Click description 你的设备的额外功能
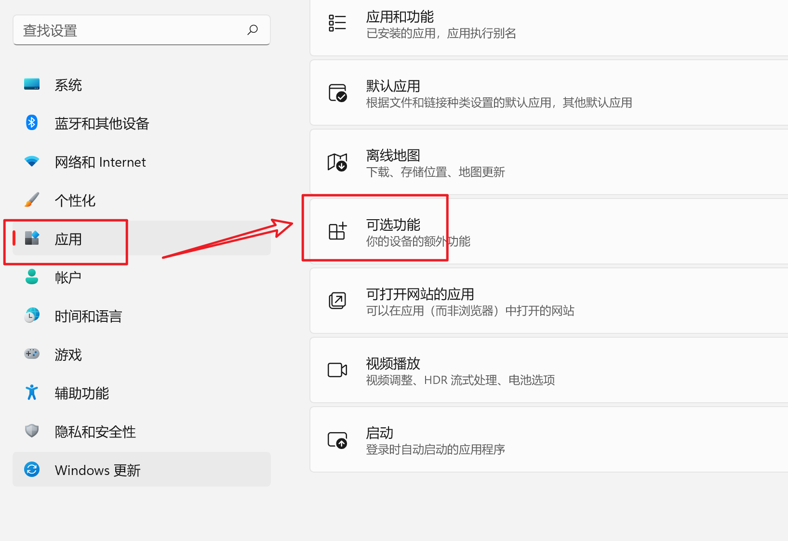The height and width of the screenshot is (541, 788). click(x=418, y=241)
